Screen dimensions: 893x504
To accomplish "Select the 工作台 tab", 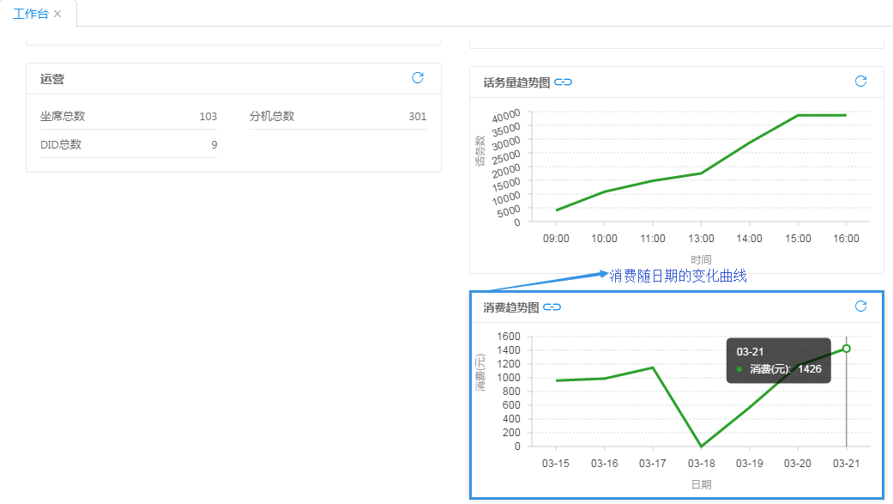I will 33,14.
